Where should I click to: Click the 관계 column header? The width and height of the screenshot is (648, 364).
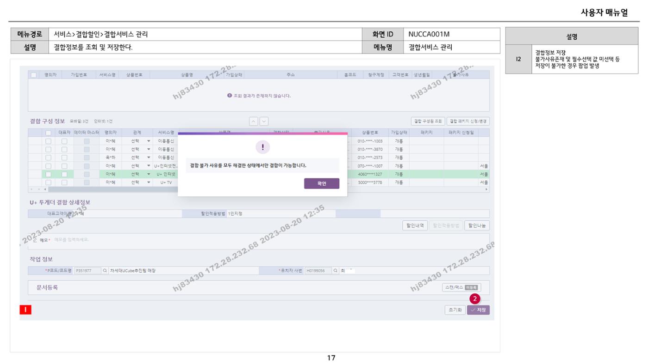(x=137, y=132)
